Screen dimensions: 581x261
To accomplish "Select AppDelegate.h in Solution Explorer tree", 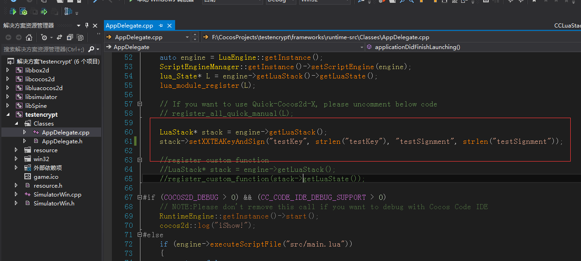I will click(62, 141).
